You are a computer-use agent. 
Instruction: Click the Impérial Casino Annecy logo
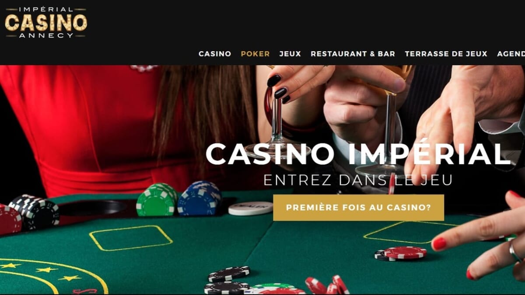pyautogui.click(x=46, y=22)
